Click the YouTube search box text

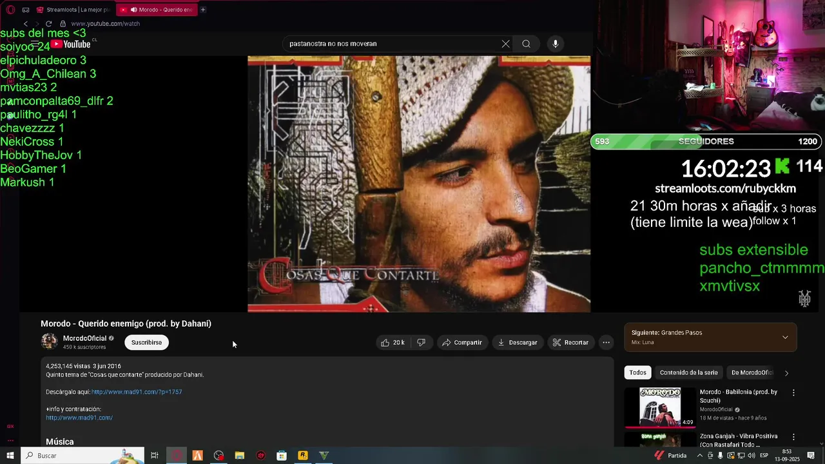(333, 44)
